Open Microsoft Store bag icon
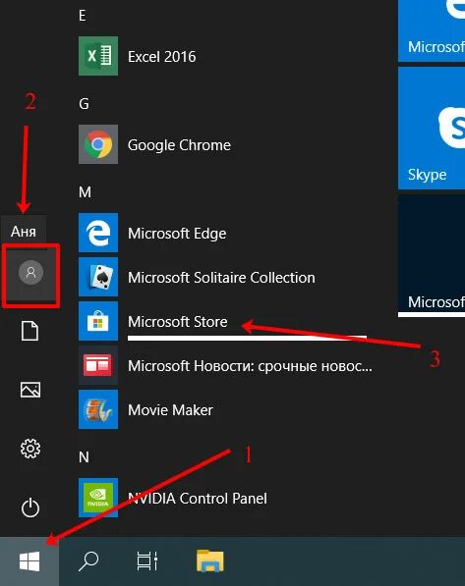465x586 pixels. coord(98,321)
